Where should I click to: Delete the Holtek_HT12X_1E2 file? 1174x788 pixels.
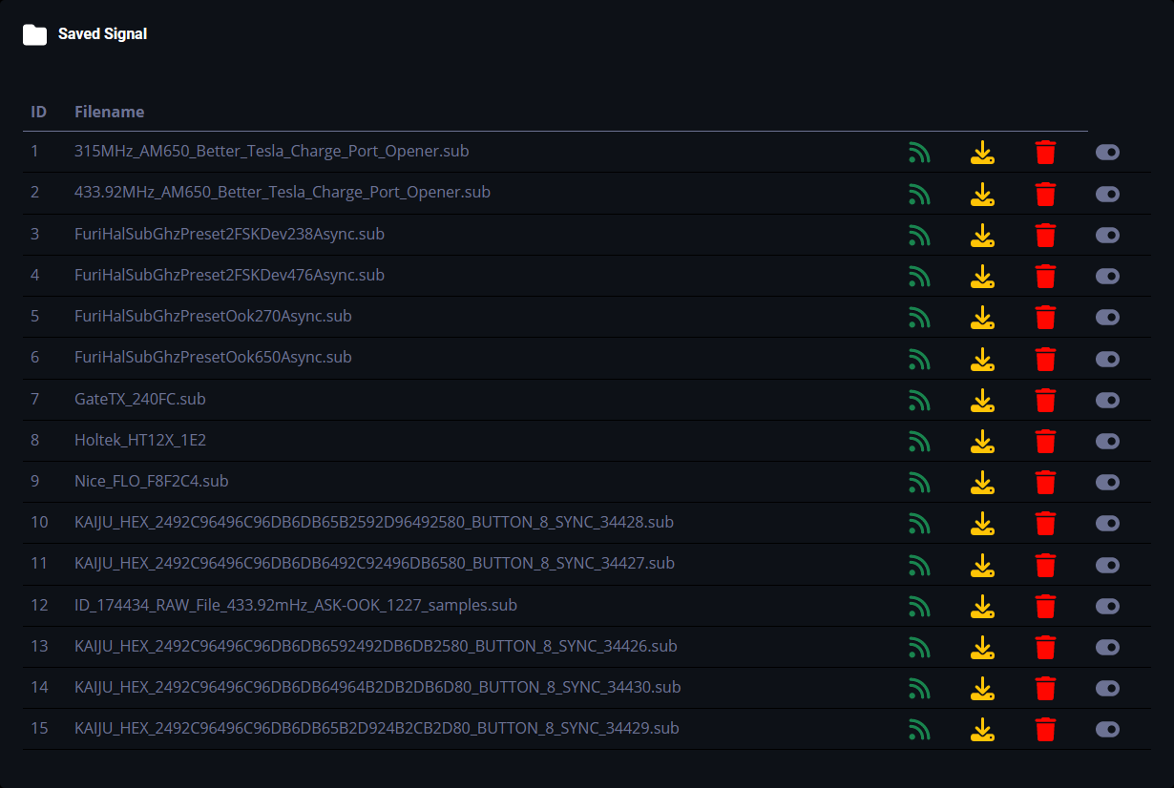[1046, 441]
